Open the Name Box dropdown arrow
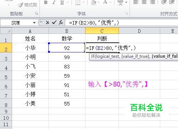This screenshot has width=178, height=129. [34, 22]
